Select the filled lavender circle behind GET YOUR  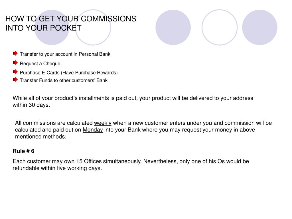point(52,27)
